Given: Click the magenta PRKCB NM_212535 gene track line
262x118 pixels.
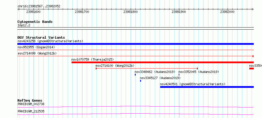Looking at the screenshot, I should point(135,114).
